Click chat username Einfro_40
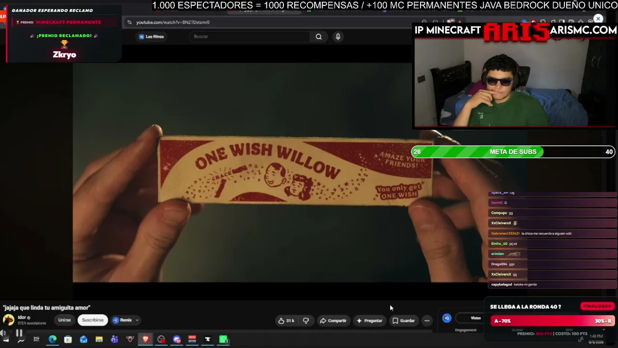The image size is (618, 348). (x=499, y=244)
